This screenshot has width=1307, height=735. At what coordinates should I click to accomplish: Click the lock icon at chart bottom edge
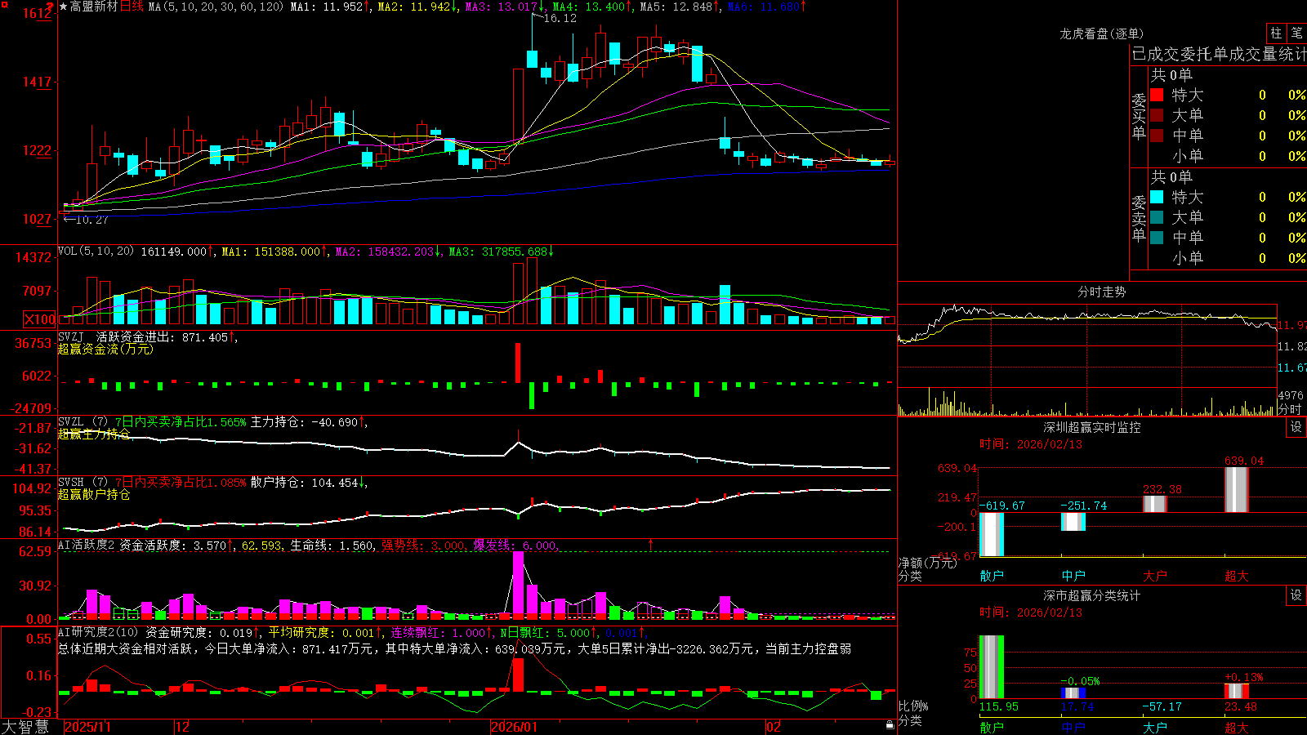pyautogui.click(x=890, y=725)
